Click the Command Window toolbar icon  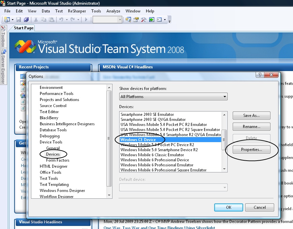[159, 20]
